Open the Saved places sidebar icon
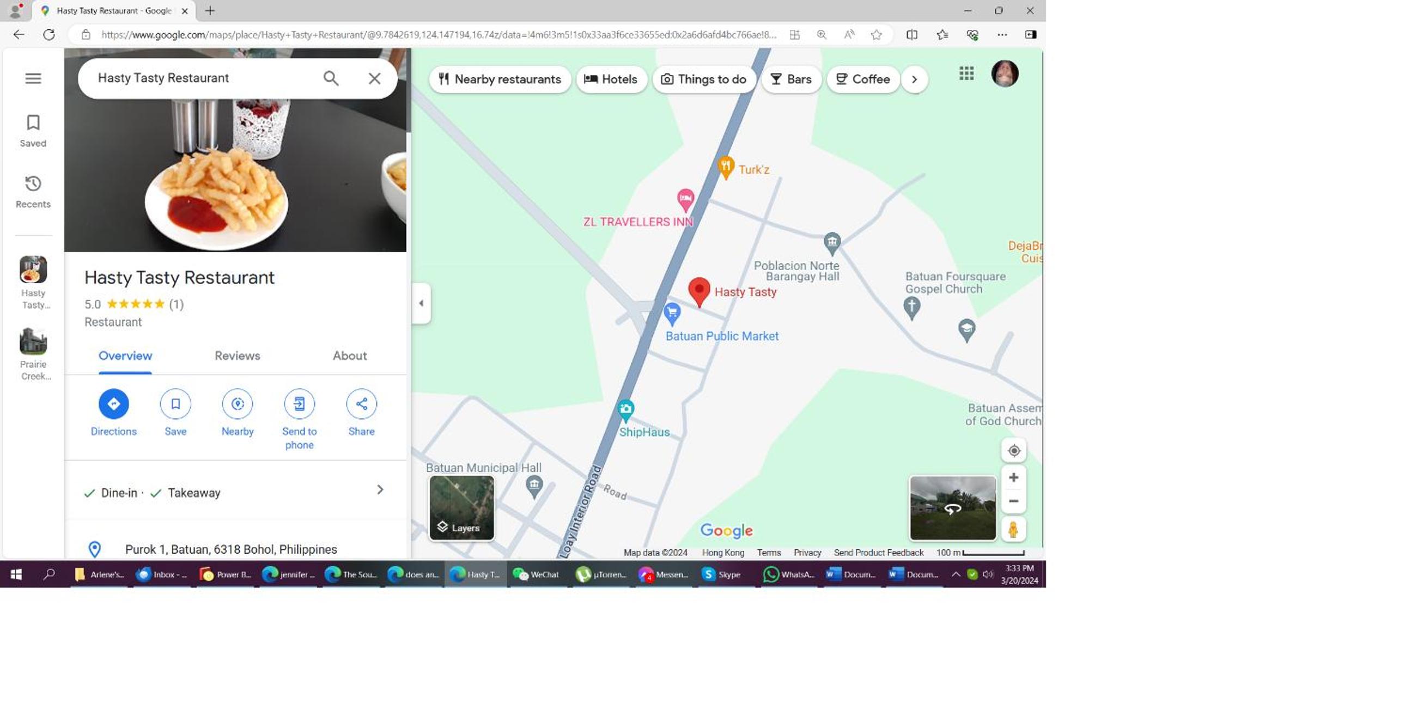 33,130
